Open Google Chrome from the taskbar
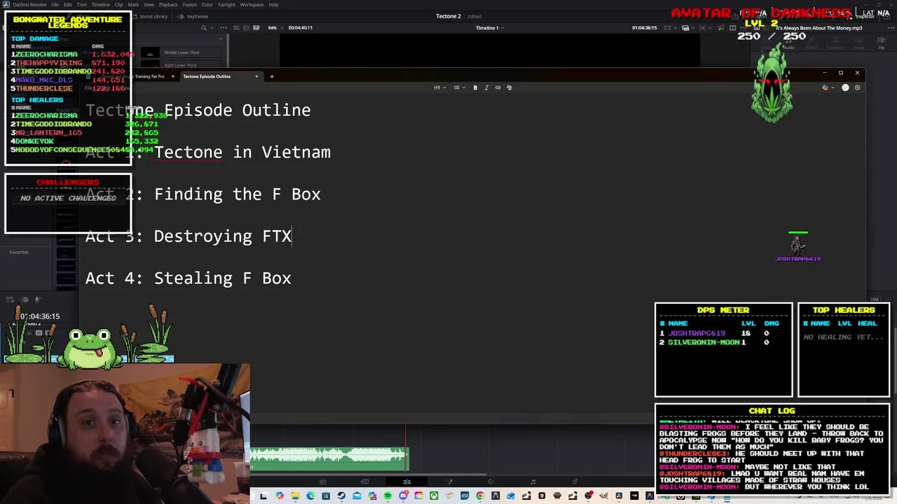This screenshot has height=504, width=897. pyautogui.click(x=479, y=496)
